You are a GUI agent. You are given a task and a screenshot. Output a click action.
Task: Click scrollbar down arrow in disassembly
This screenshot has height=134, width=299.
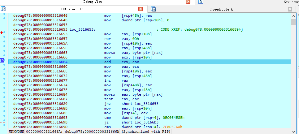pyautogui.click(x=293, y=131)
